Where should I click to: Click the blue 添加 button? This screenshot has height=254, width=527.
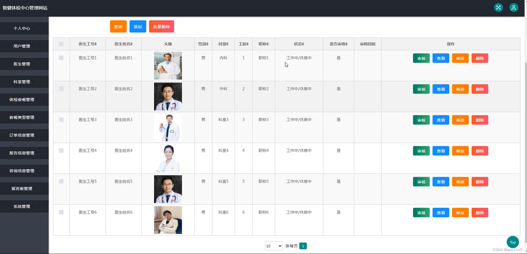click(138, 27)
